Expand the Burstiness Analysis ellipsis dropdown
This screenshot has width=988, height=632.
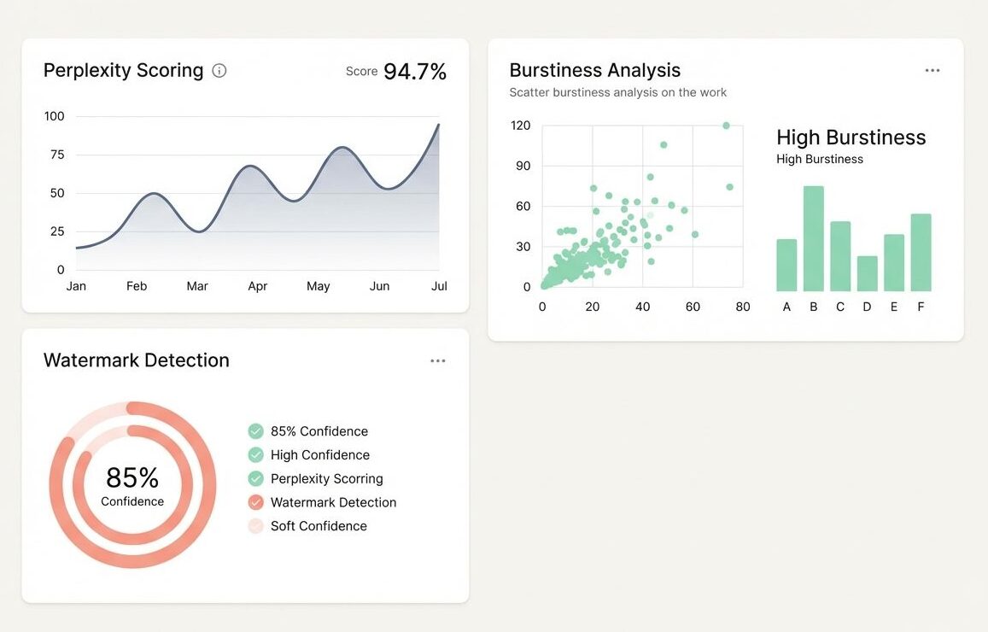pyautogui.click(x=932, y=70)
